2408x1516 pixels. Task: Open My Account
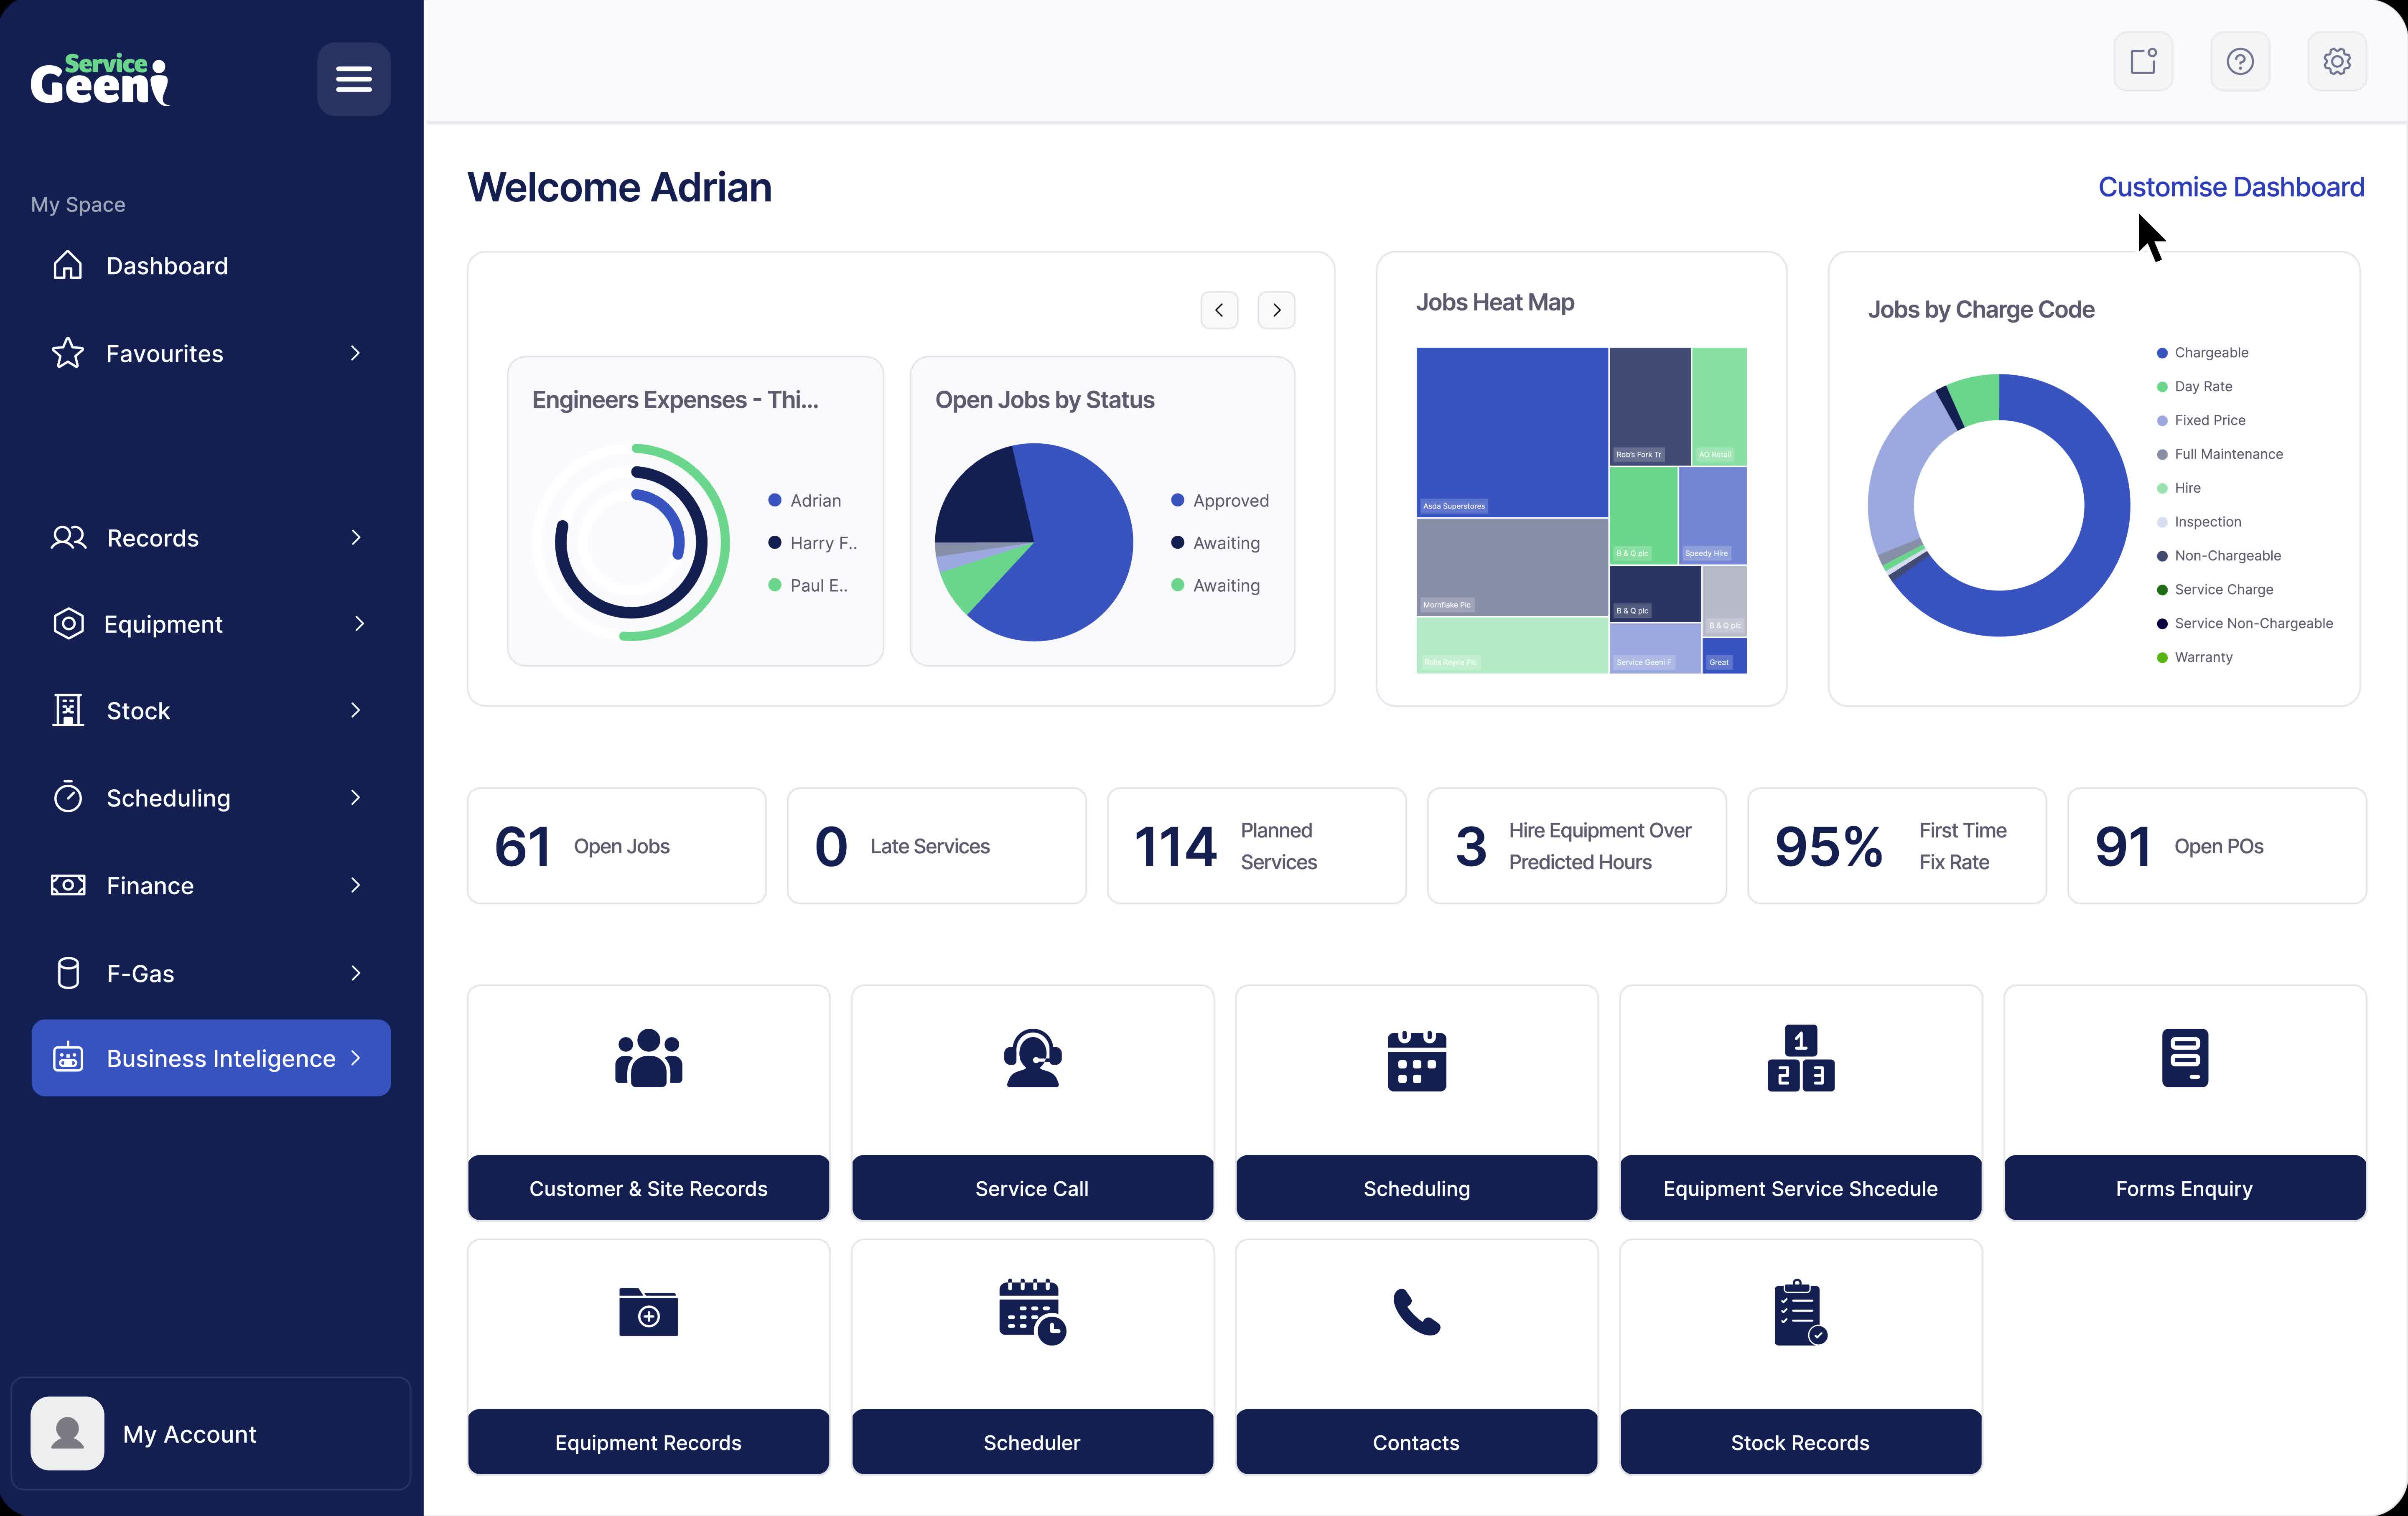[211, 1433]
